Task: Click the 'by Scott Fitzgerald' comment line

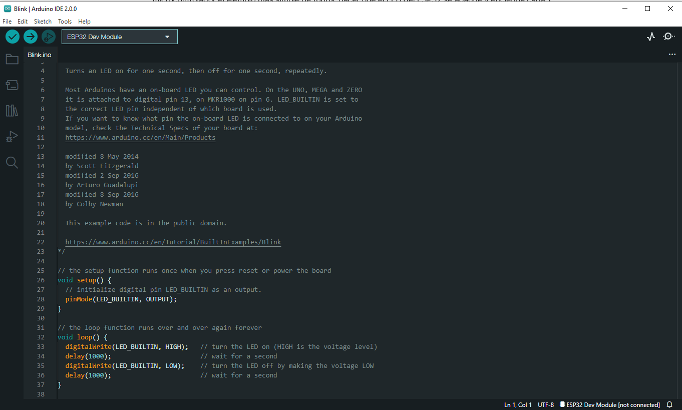Action: [x=102, y=166]
